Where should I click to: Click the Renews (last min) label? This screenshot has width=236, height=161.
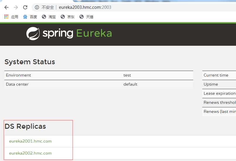pyautogui.click(x=220, y=111)
